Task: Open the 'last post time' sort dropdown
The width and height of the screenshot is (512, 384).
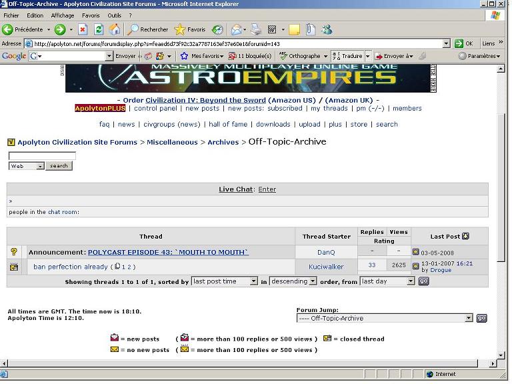Action: [253, 281]
